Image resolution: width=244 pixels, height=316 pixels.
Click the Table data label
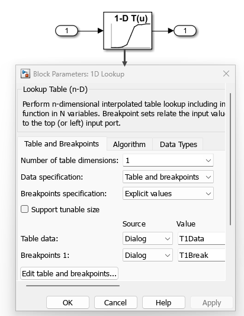(x=40, y=239)
